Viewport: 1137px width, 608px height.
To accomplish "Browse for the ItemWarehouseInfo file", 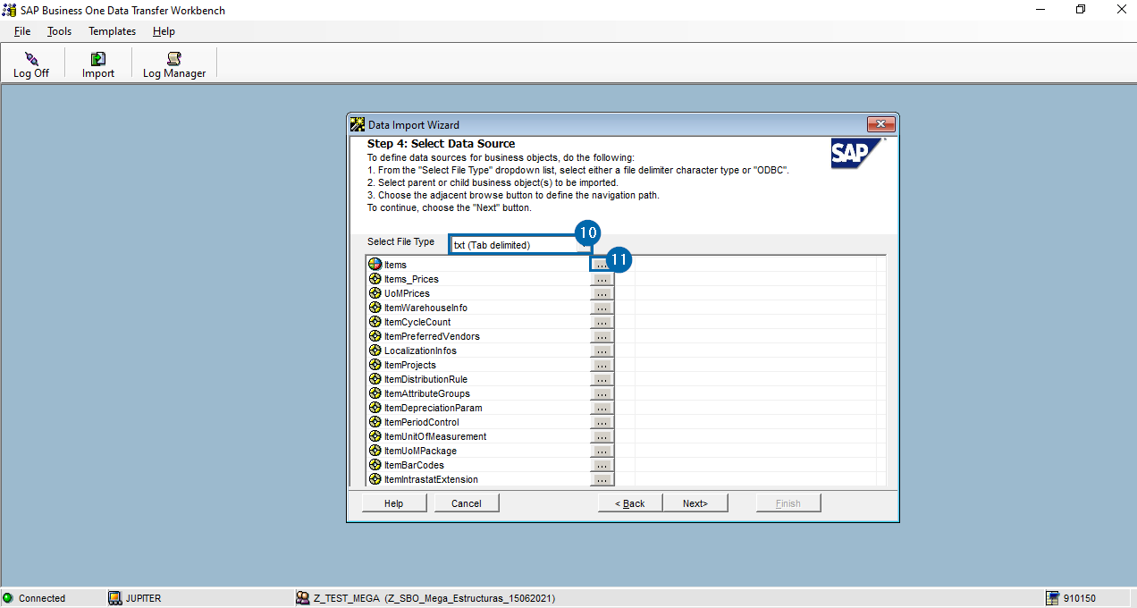I will pyautogui.click(x=602, y=308).
